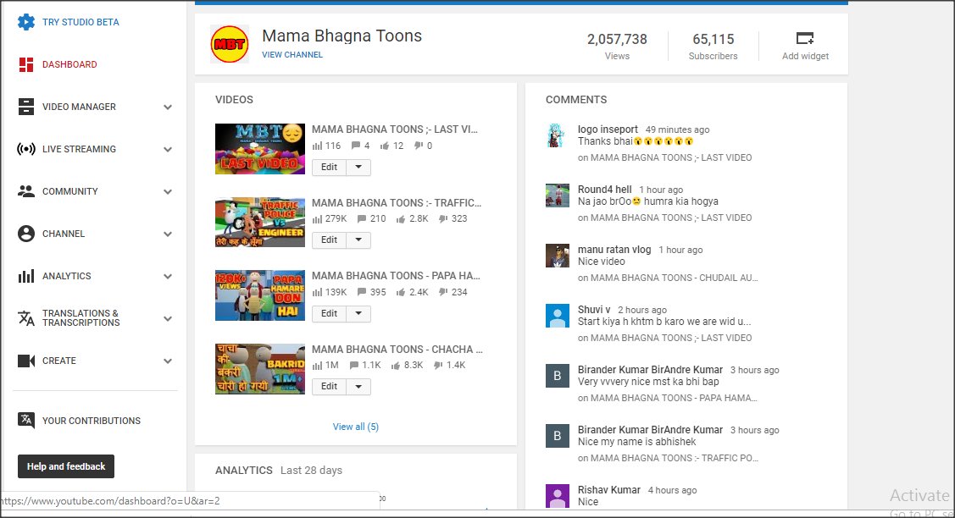
Task: Open the COMMUNITY menu item
Action: (x=70, y=191)
